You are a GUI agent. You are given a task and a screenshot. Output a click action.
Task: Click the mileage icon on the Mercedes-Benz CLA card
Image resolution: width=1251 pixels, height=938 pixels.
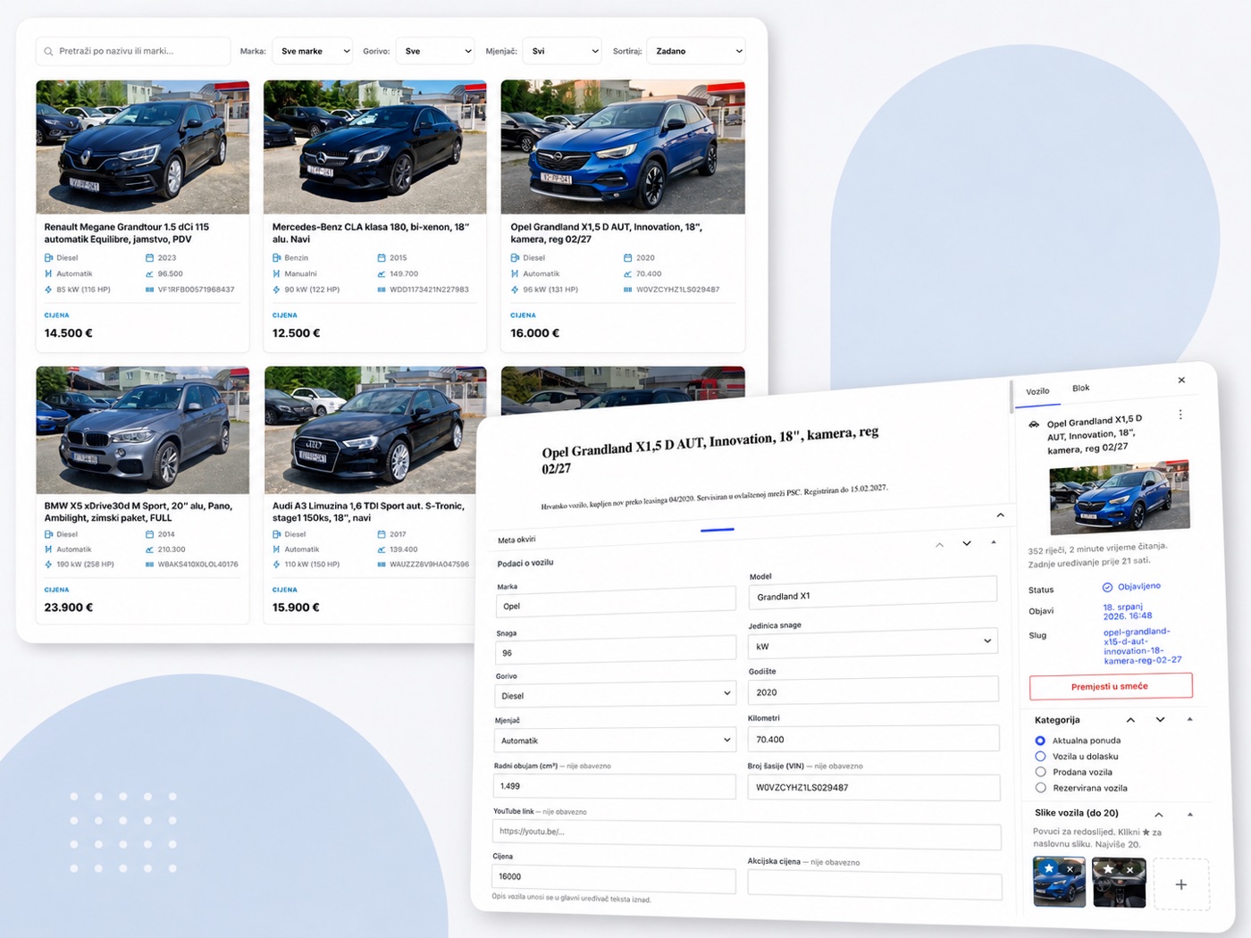click(382, 274)
